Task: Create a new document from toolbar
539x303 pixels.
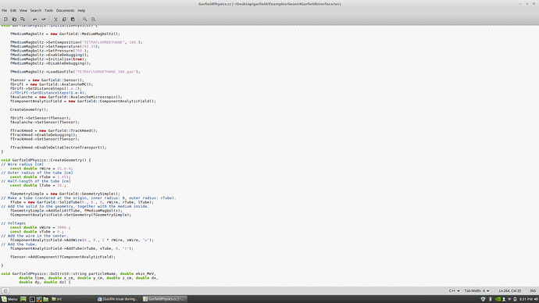Action: 5,20
